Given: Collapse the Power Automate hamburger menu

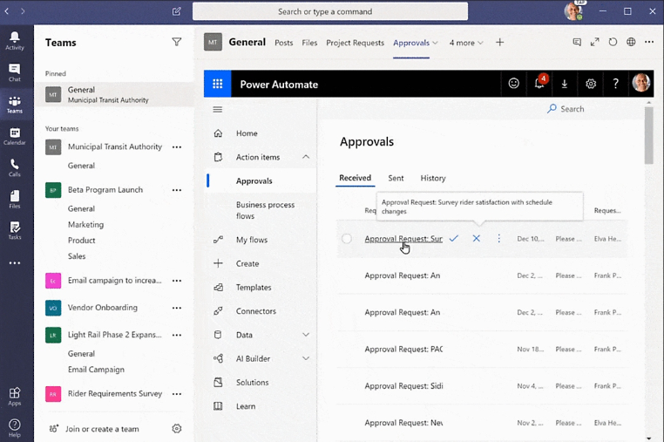Looking at the screenshot, I should click(218, 109).
